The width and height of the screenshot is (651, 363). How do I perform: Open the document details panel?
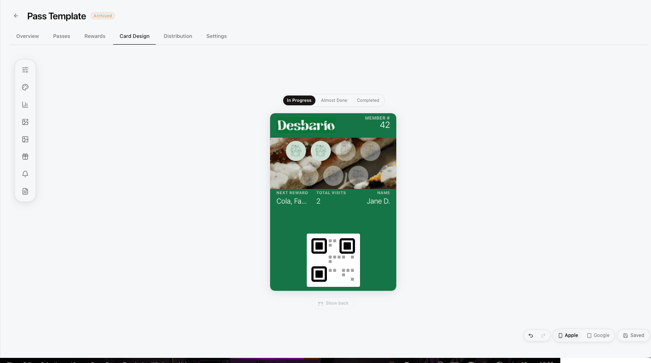click(x=25, y=191)
